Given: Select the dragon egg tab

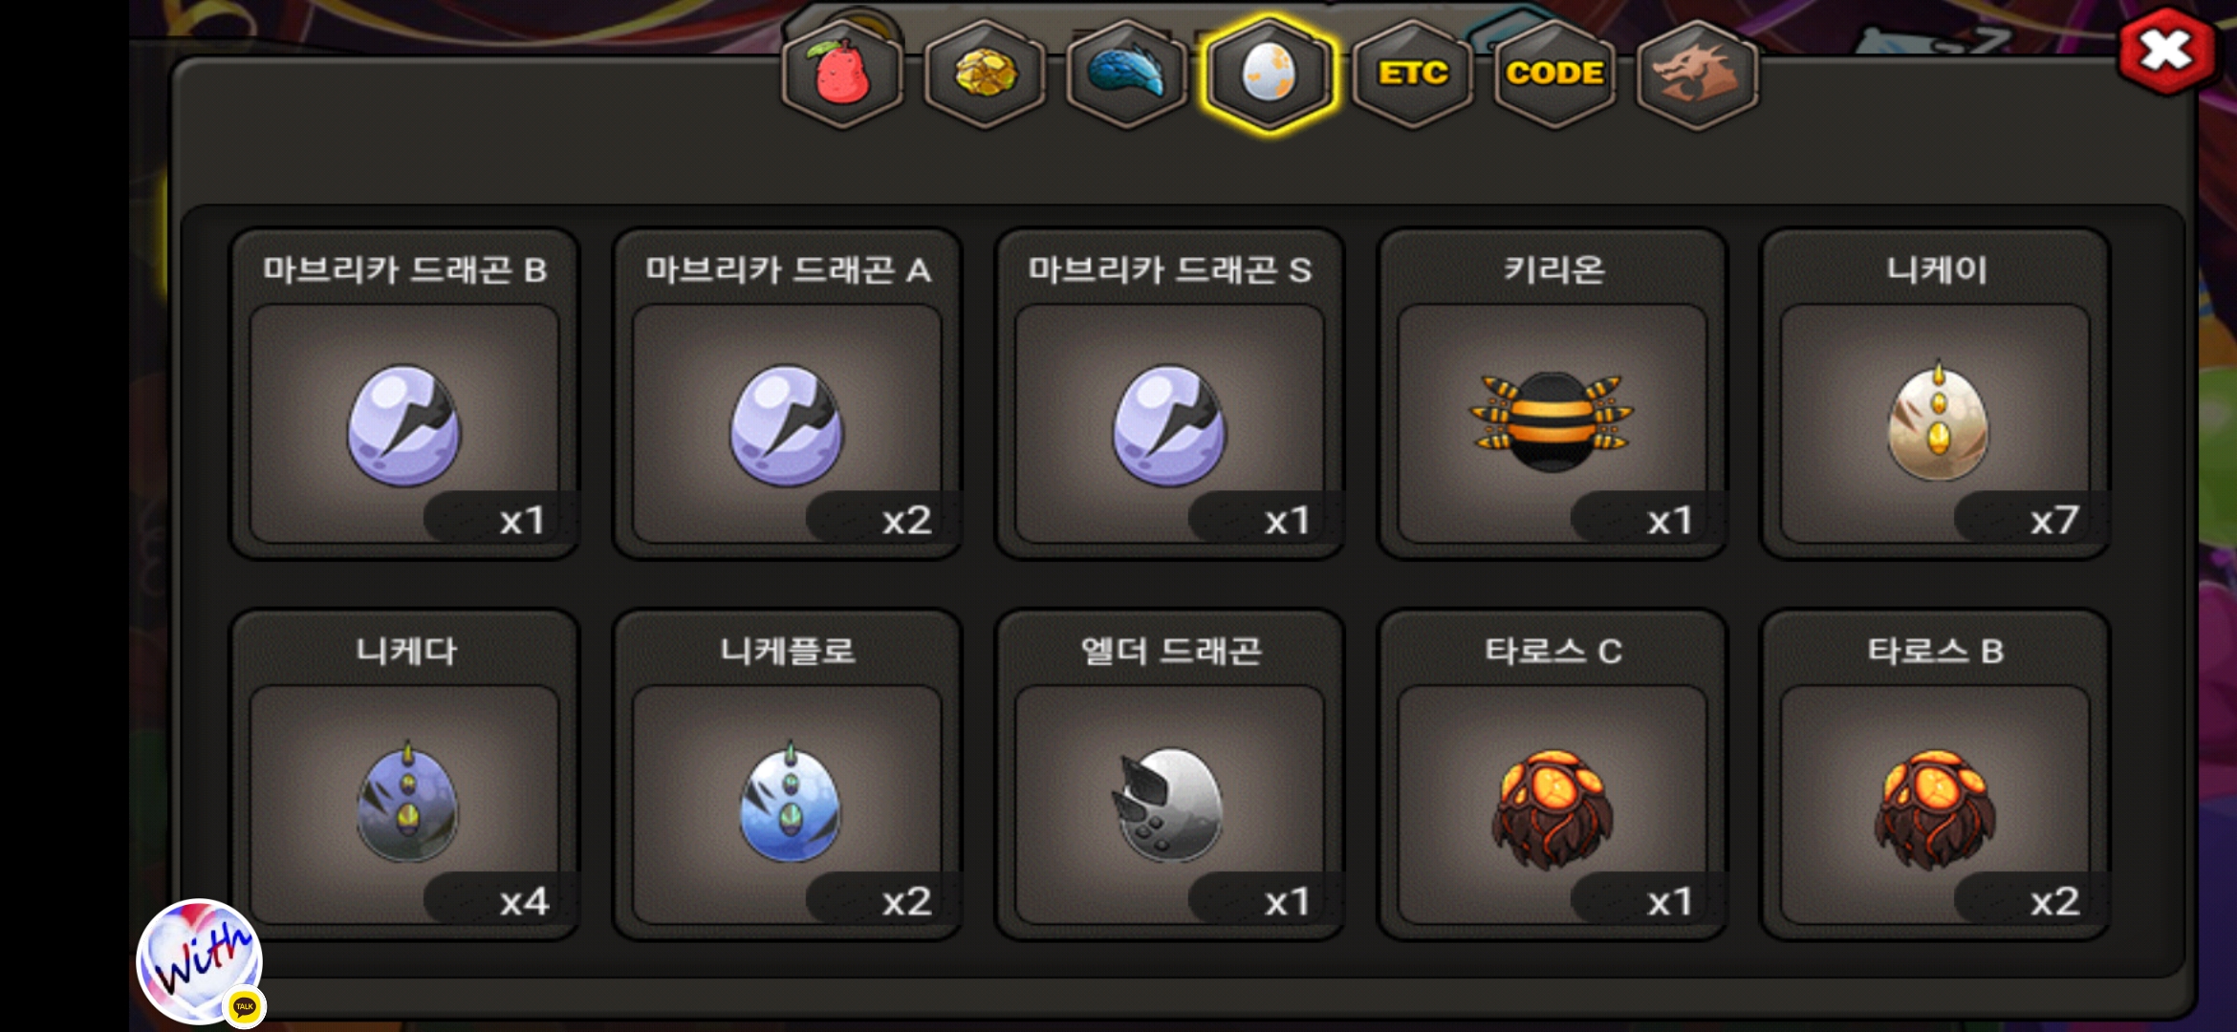Looking at the screenshot, I should (x=1269, y=74).
